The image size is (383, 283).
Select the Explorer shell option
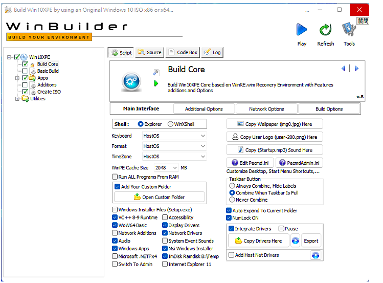pos(141,124)
